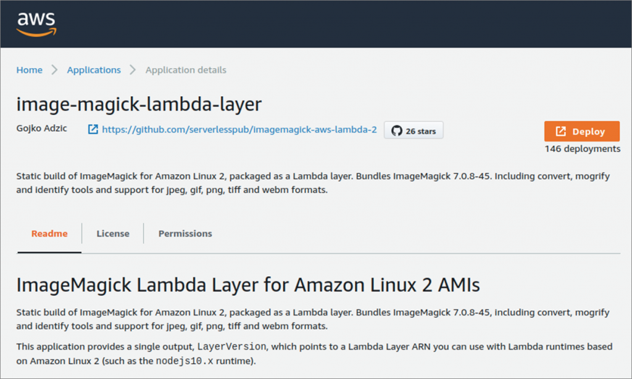Click the chevron after Home breadcrumb

[x=53, y=70]
